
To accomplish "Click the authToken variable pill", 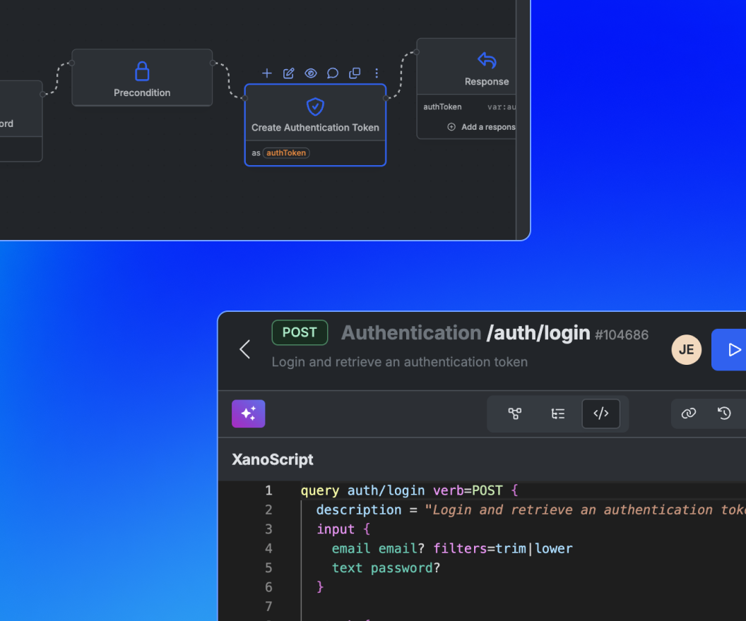I will [286, 153].
